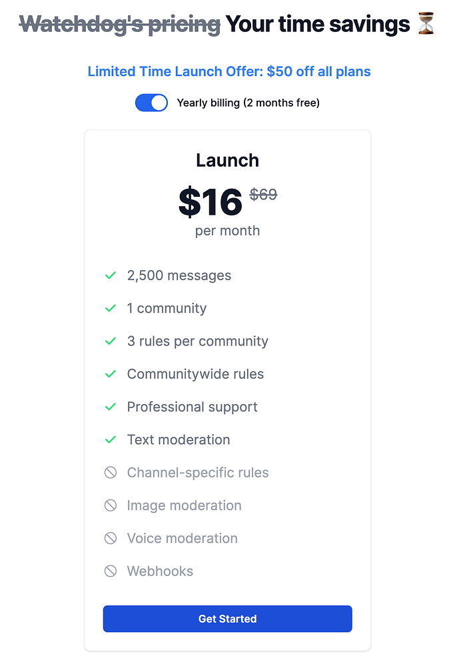This screenshot has width=453, height=667.
Task: Click the green checkmark beside 2,500 messages
Action: 111,275
